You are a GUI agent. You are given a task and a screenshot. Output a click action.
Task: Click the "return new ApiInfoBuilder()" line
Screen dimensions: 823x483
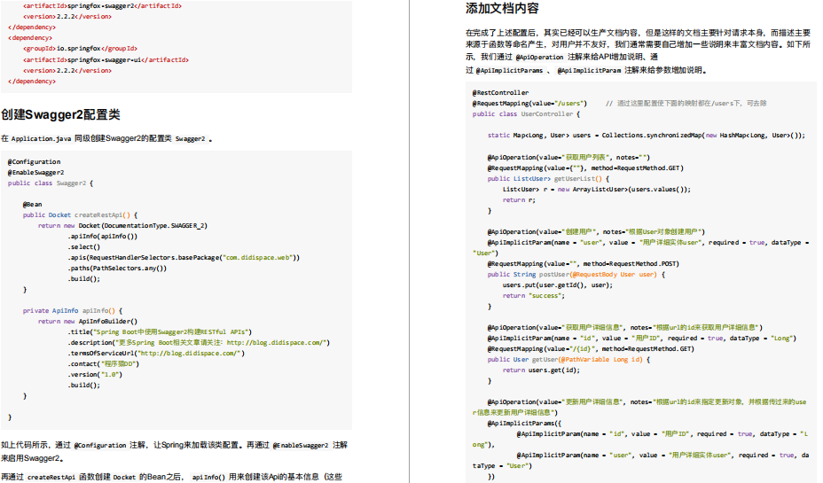[88, 321]
